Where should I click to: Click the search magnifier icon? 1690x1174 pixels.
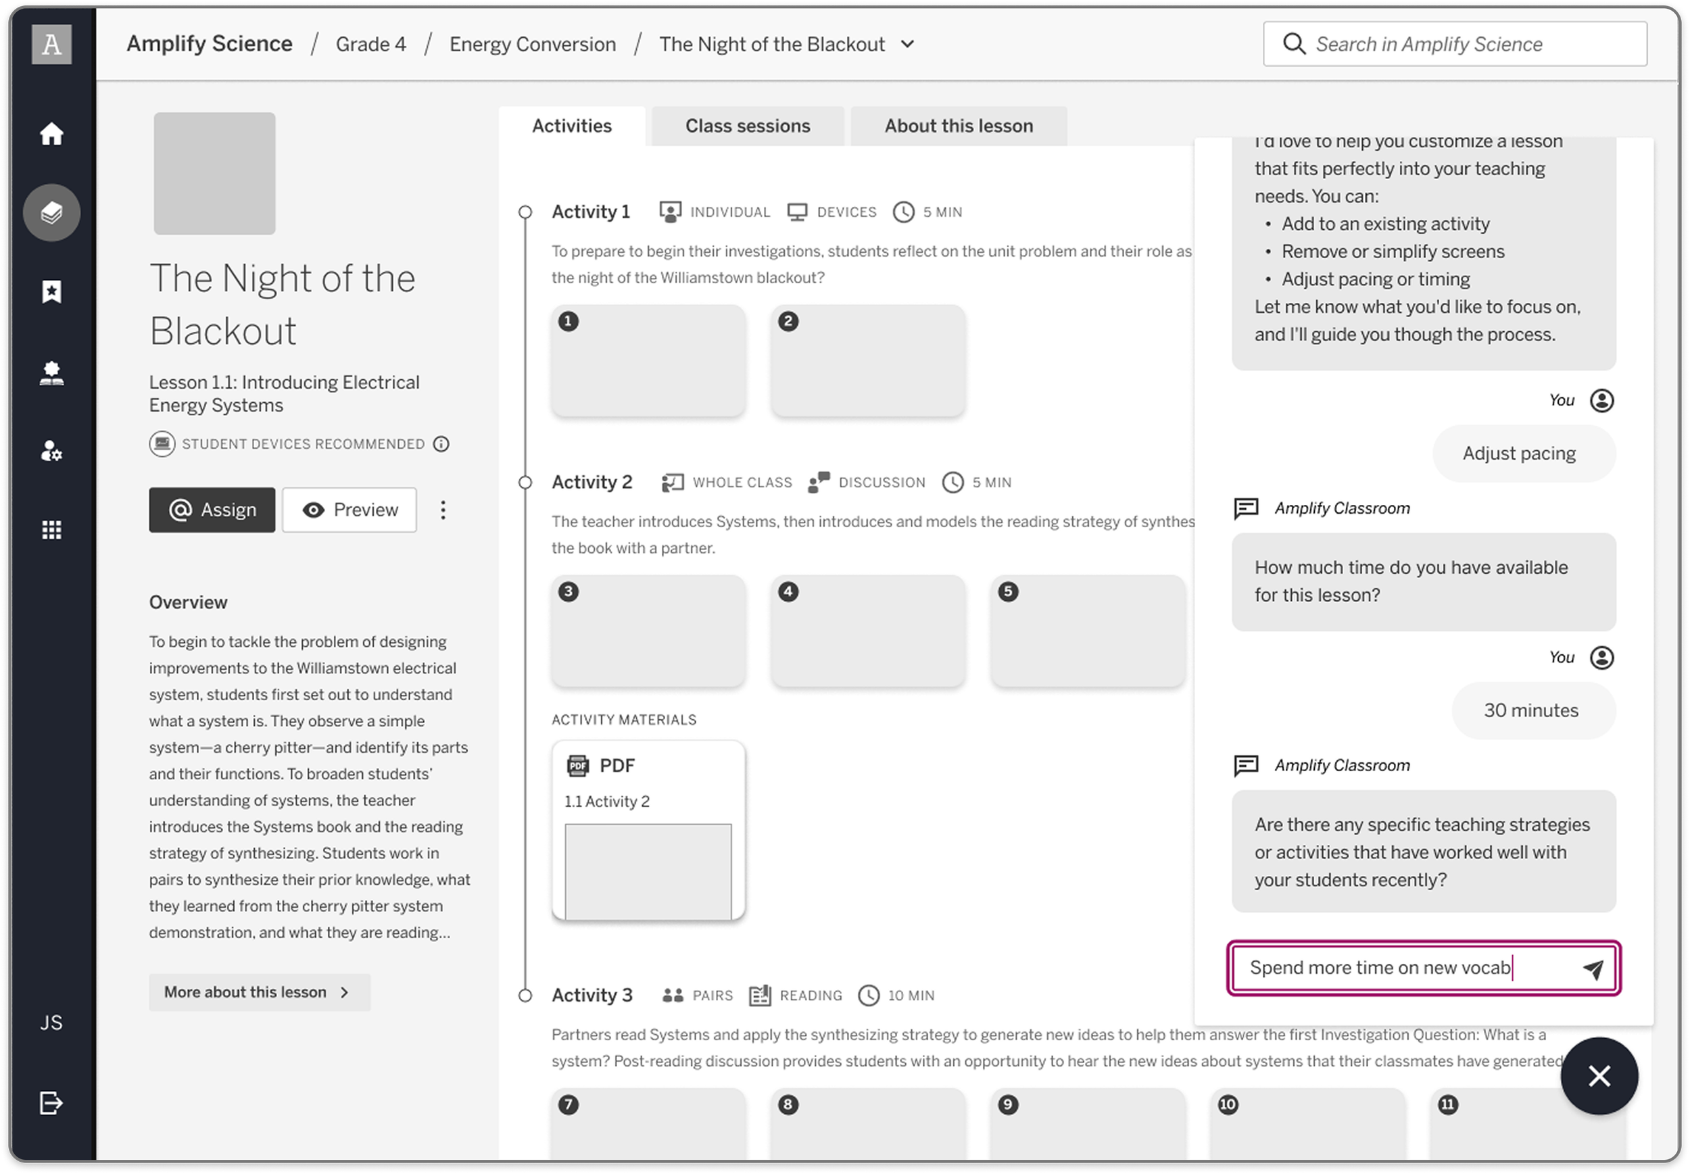point(1293,44)
